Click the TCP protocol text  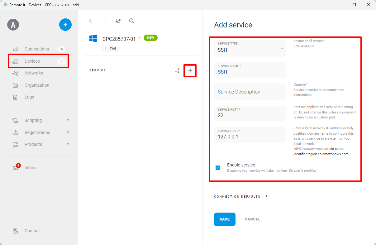(x=303, y=46)
